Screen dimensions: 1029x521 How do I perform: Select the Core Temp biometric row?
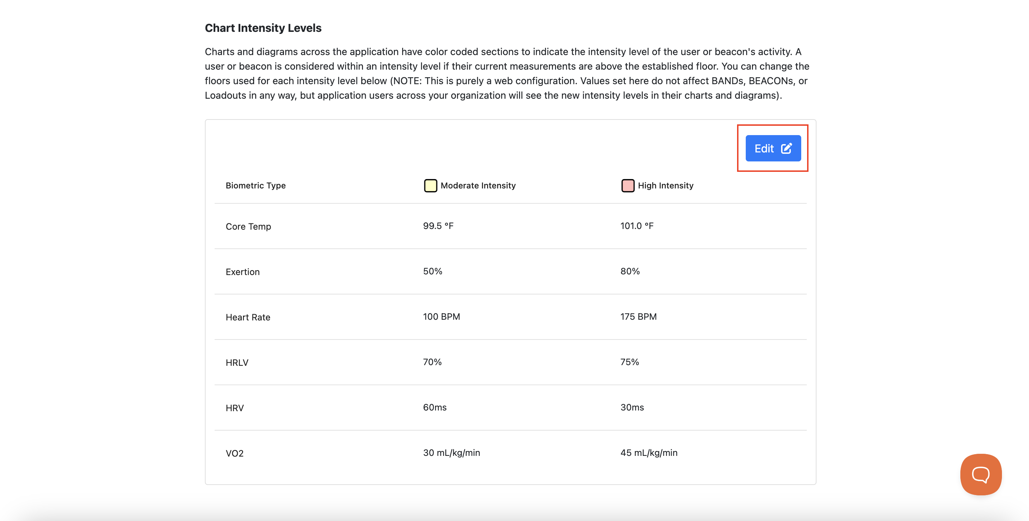[x=249, y=226]
